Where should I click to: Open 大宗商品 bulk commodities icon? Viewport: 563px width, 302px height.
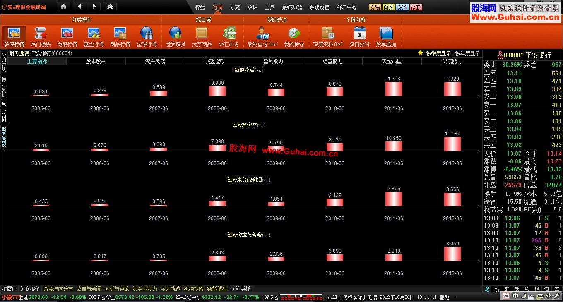[x=202, y=37]
